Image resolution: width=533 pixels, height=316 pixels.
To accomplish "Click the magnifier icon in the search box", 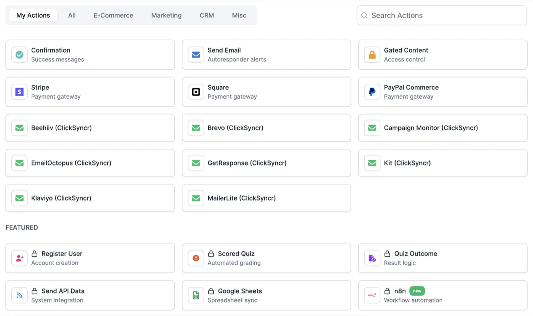I will [x=364, y=16].
